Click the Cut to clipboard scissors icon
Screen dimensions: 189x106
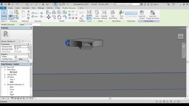28,11
